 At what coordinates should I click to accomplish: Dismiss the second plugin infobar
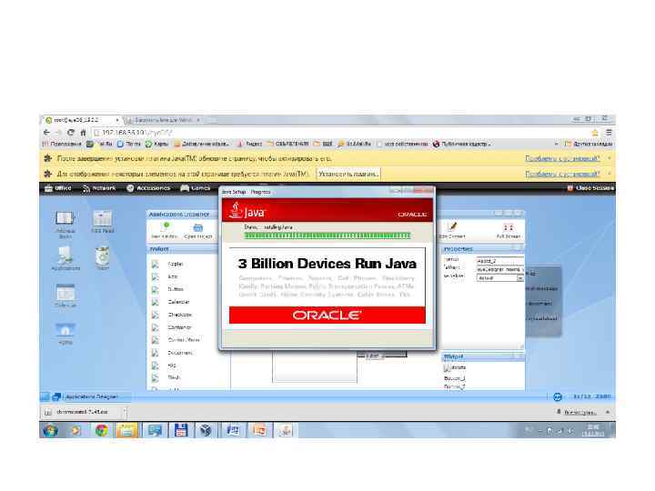point(609,174)
